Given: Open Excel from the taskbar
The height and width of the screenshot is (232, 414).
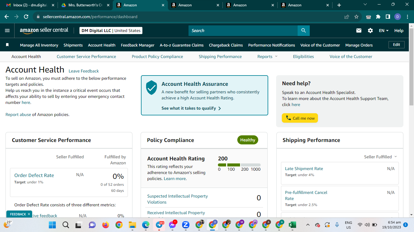Looking at the screenshot, I should 292,225.
